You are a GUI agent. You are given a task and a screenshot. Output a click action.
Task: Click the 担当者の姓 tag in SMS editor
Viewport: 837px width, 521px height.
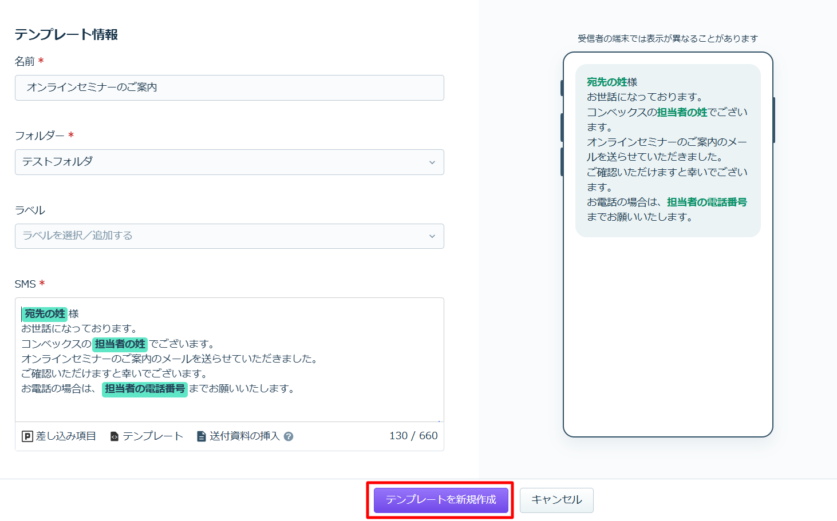coord(120,344)
